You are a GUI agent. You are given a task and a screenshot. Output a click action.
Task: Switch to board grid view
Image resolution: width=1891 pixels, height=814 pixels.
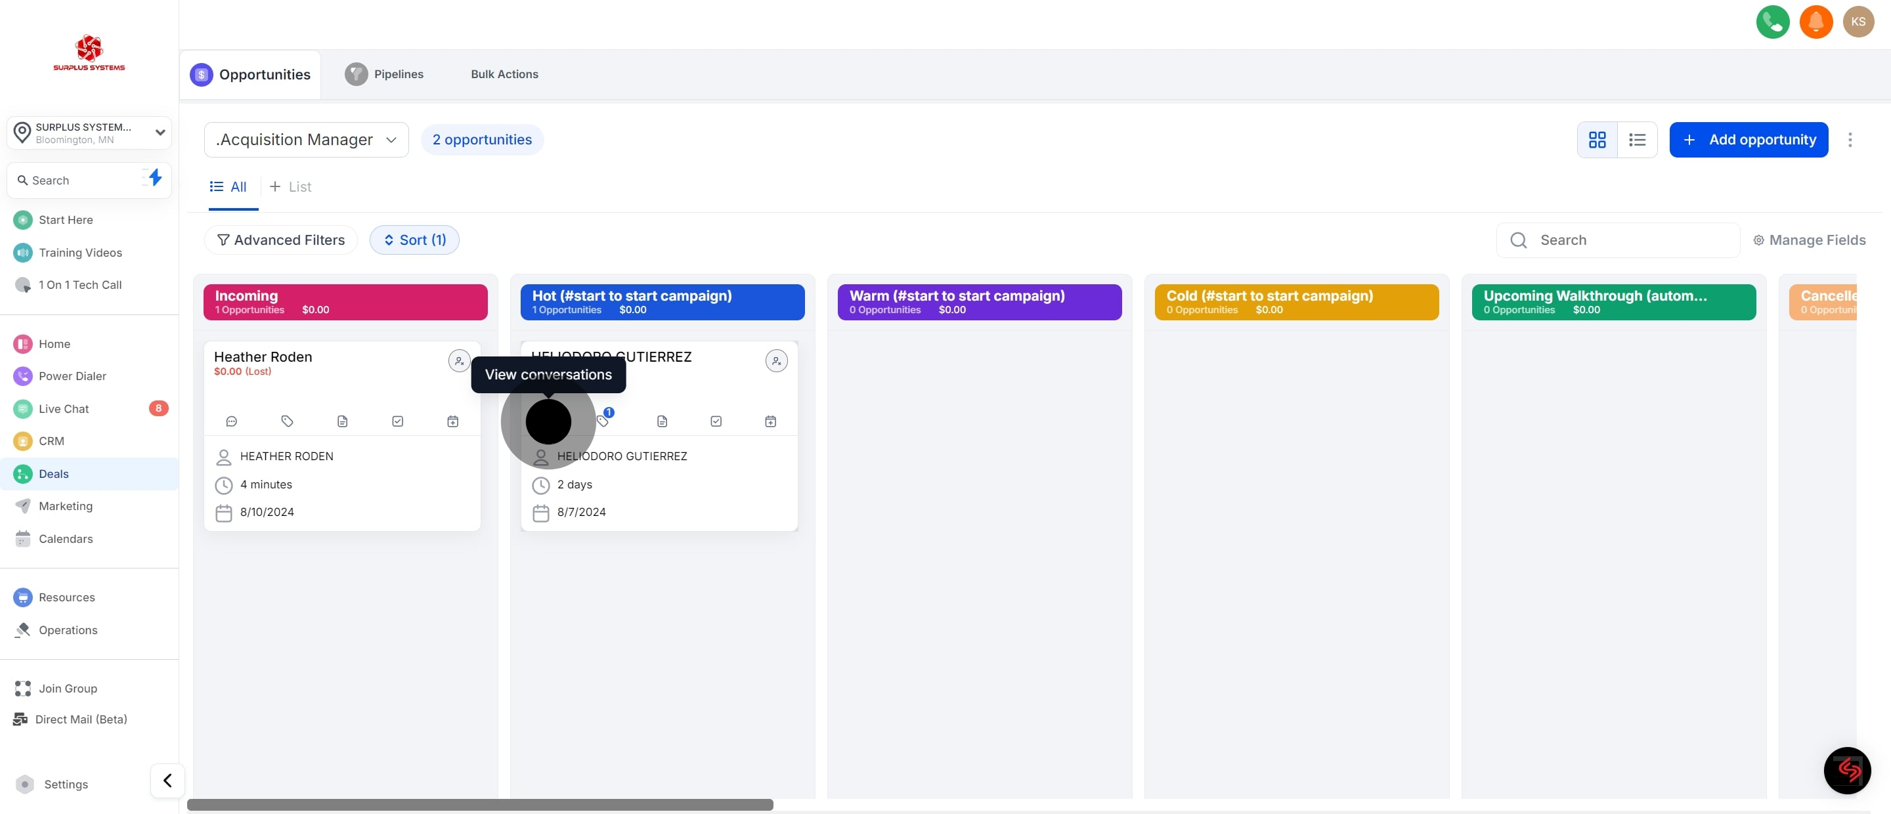point(1597,139)
